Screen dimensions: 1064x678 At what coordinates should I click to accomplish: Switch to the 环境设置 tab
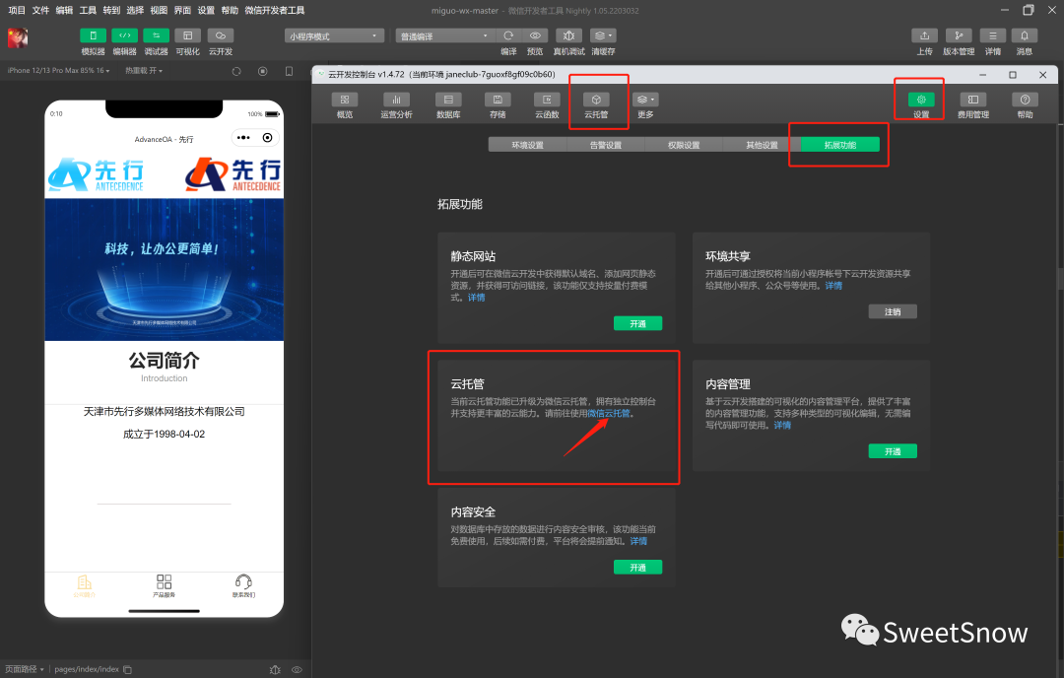527,145
